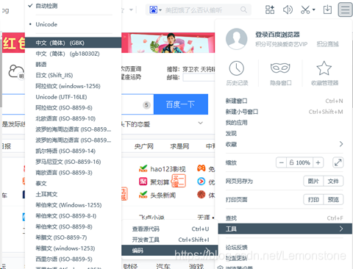The height and width of the screenshot is (269, 353).
Task: Select 查看源代码 in tools submenu
Action: pos(170,229)
